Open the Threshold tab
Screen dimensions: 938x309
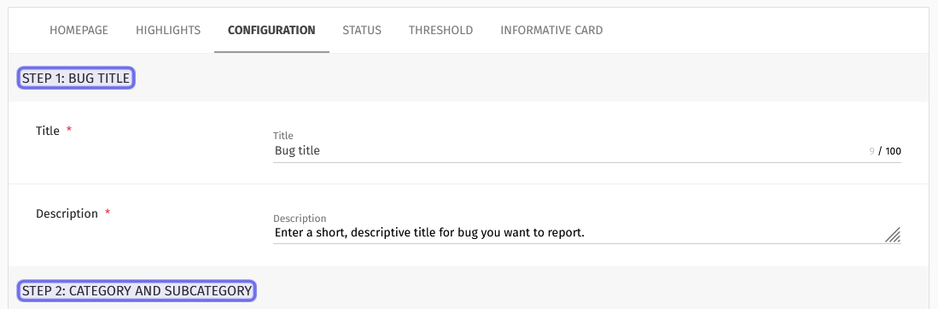tap(441, 30)
